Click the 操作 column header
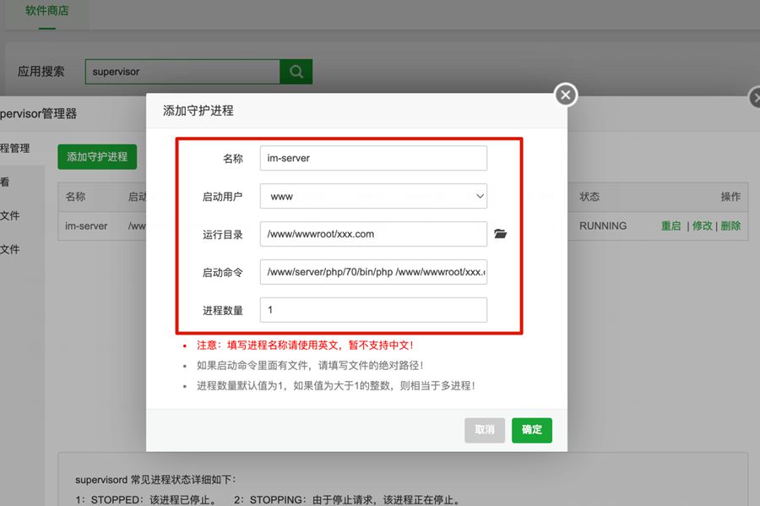Screen dimensions: 760x506 click(730, 197)
